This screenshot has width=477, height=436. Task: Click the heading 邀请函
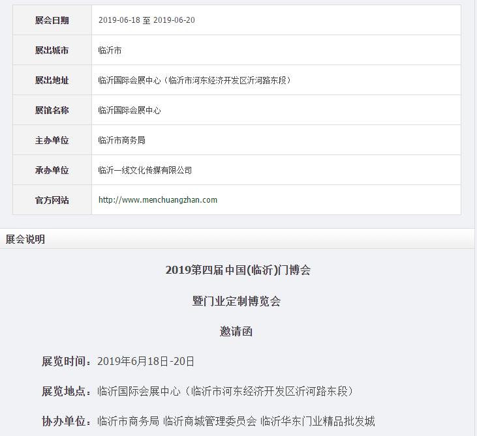236,331
